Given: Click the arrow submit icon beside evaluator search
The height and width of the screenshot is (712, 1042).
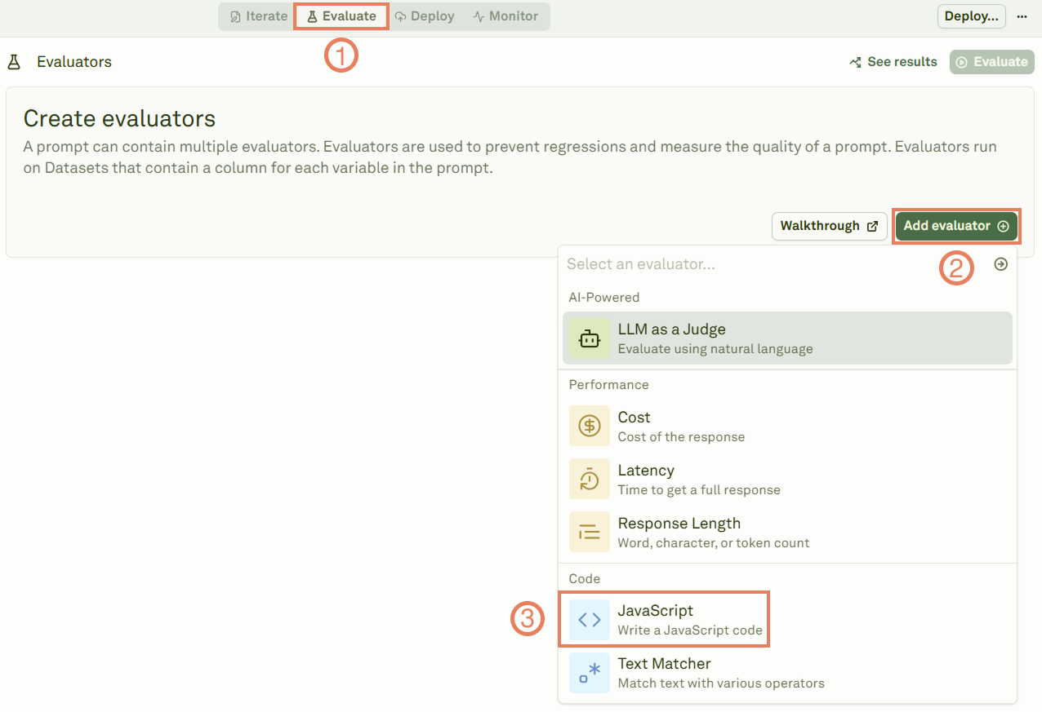Looking at the screenshot, I should [x=1001, y=263].
